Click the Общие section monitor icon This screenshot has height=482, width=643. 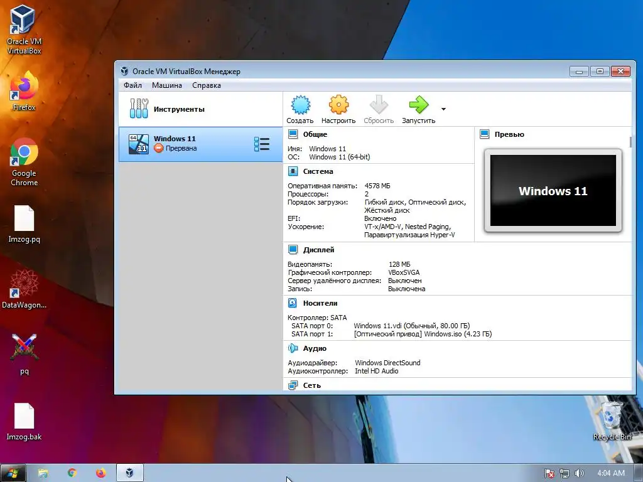pos(293,134)
